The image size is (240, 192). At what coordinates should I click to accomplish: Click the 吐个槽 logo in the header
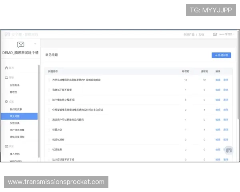(x=7, y=34)
